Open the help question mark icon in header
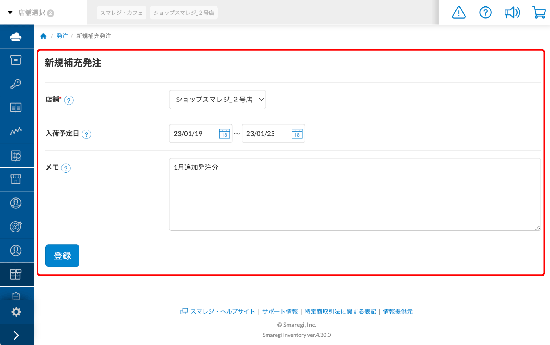550x345 pixels. pyautogui.click(x=485, y=13)
